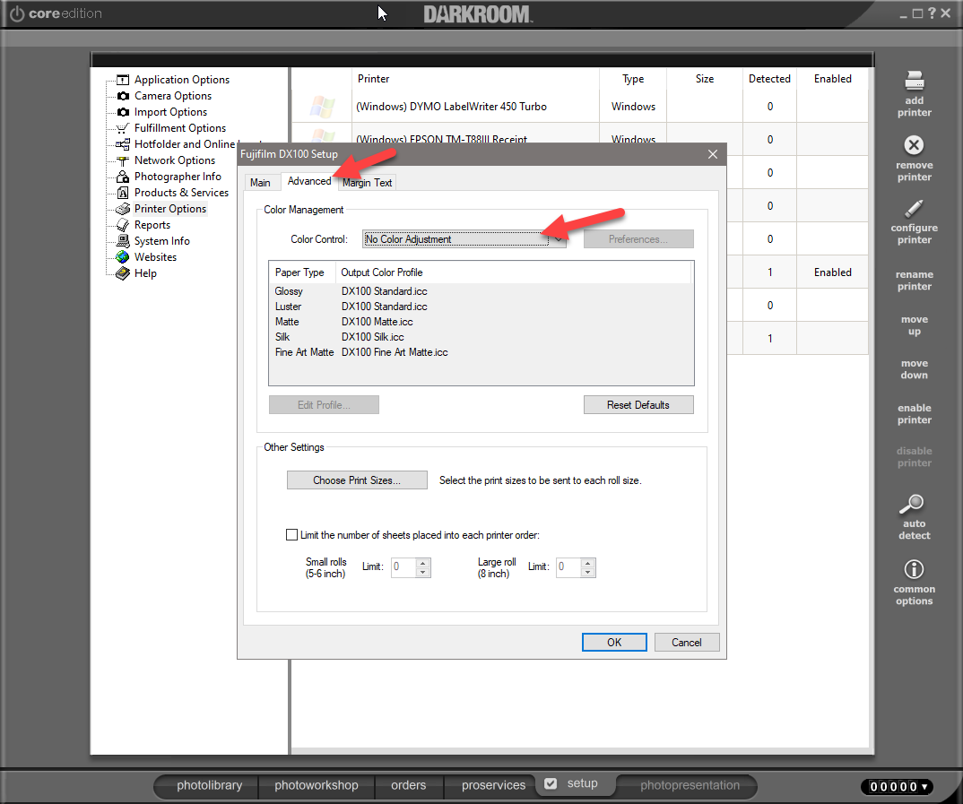Click the large roll limit field
Viewport: 963px width, 804px height.
point(567,566)
